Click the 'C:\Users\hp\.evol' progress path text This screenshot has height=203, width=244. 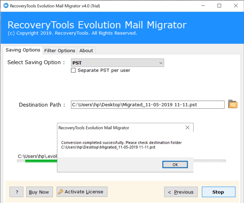38,156
